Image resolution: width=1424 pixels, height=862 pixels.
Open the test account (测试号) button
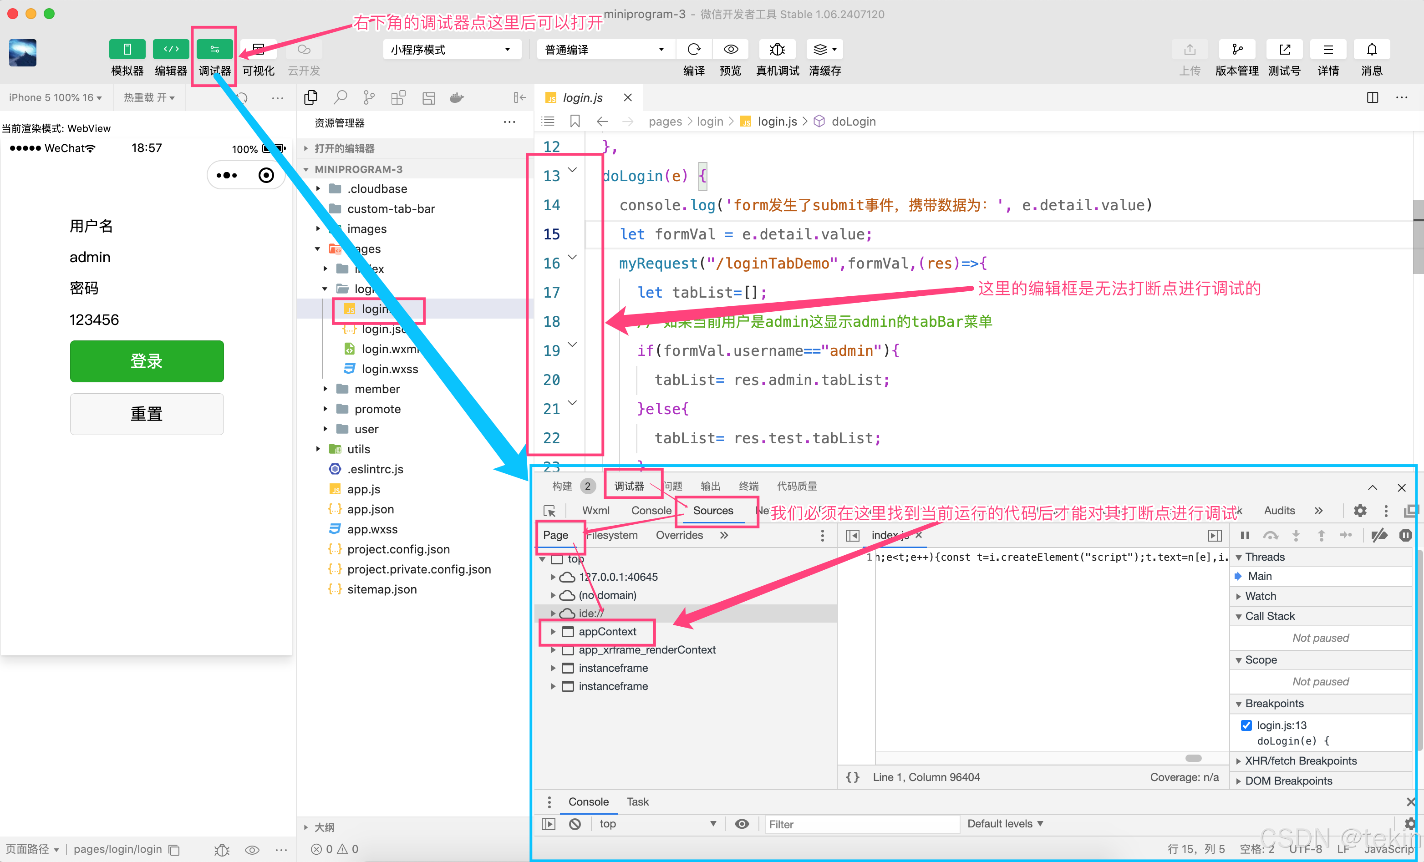click(x=1284, y=50)
